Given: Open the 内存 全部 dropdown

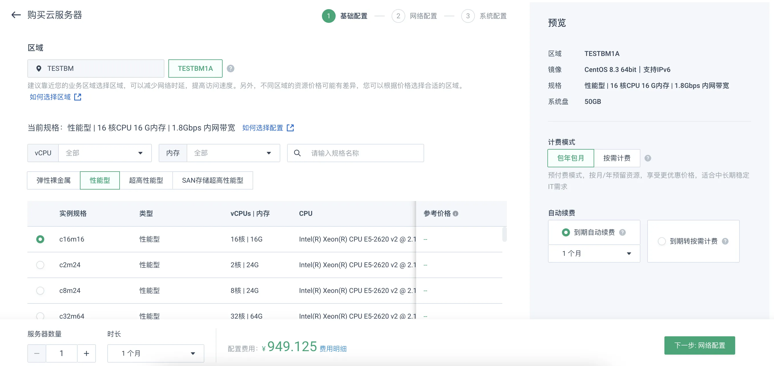Looking at the screenshot, I should pos(233,153).
